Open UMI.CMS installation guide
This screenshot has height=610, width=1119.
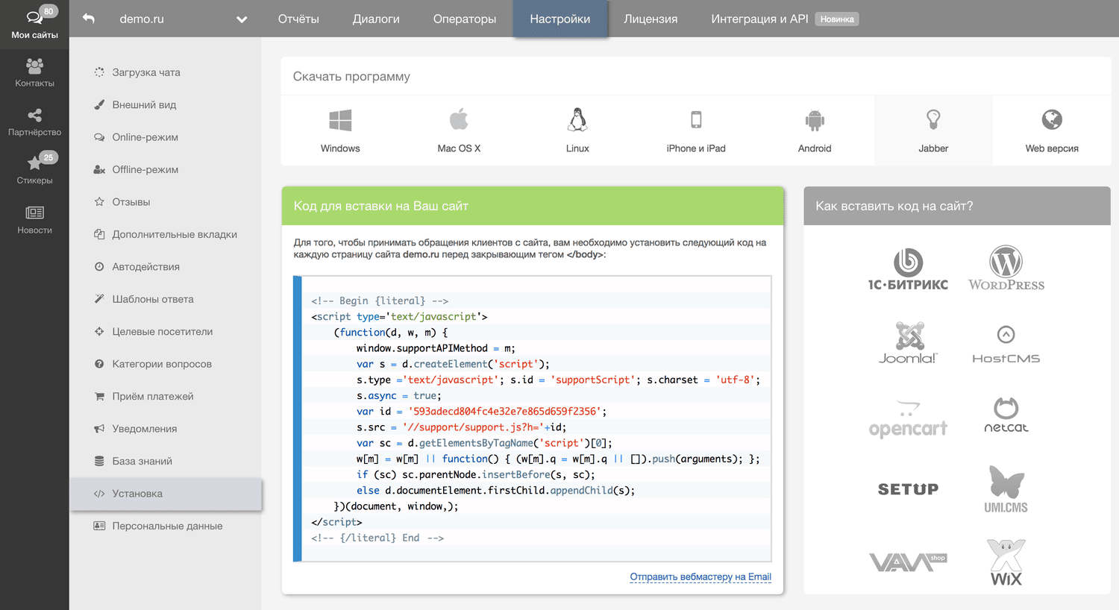(1006, 489)
